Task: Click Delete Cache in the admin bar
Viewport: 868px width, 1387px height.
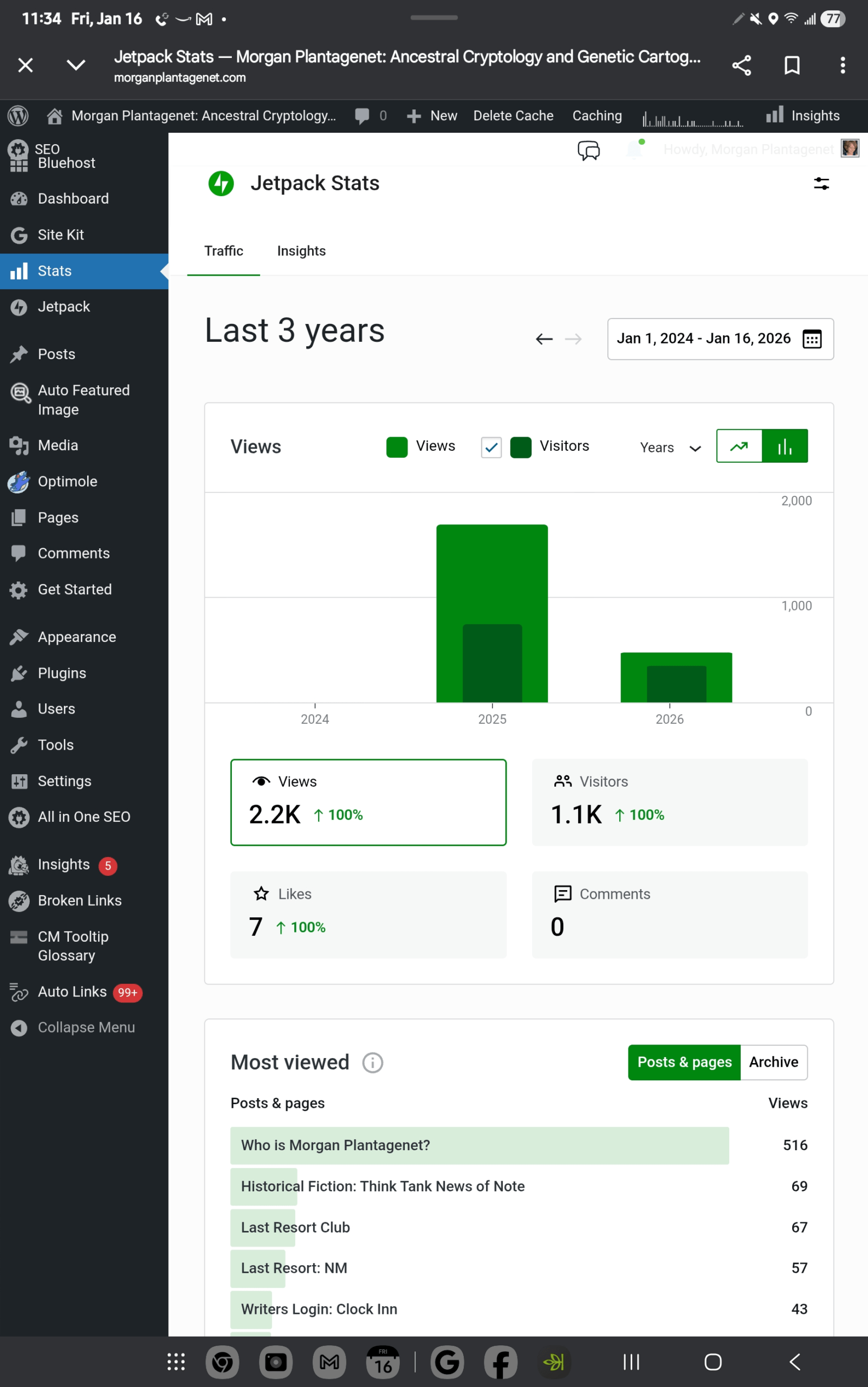Action: 513,116
